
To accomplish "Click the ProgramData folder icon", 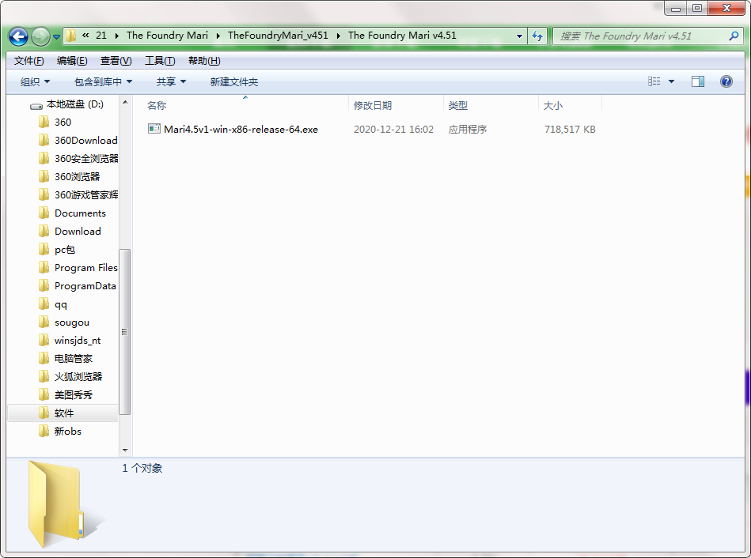I will [x=44, y=285].
